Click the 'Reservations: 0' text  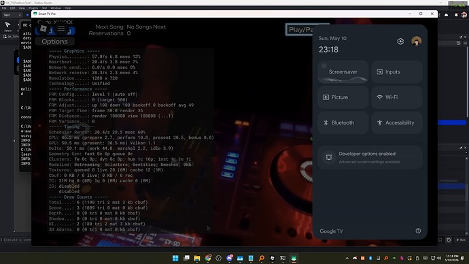(109, 33)
